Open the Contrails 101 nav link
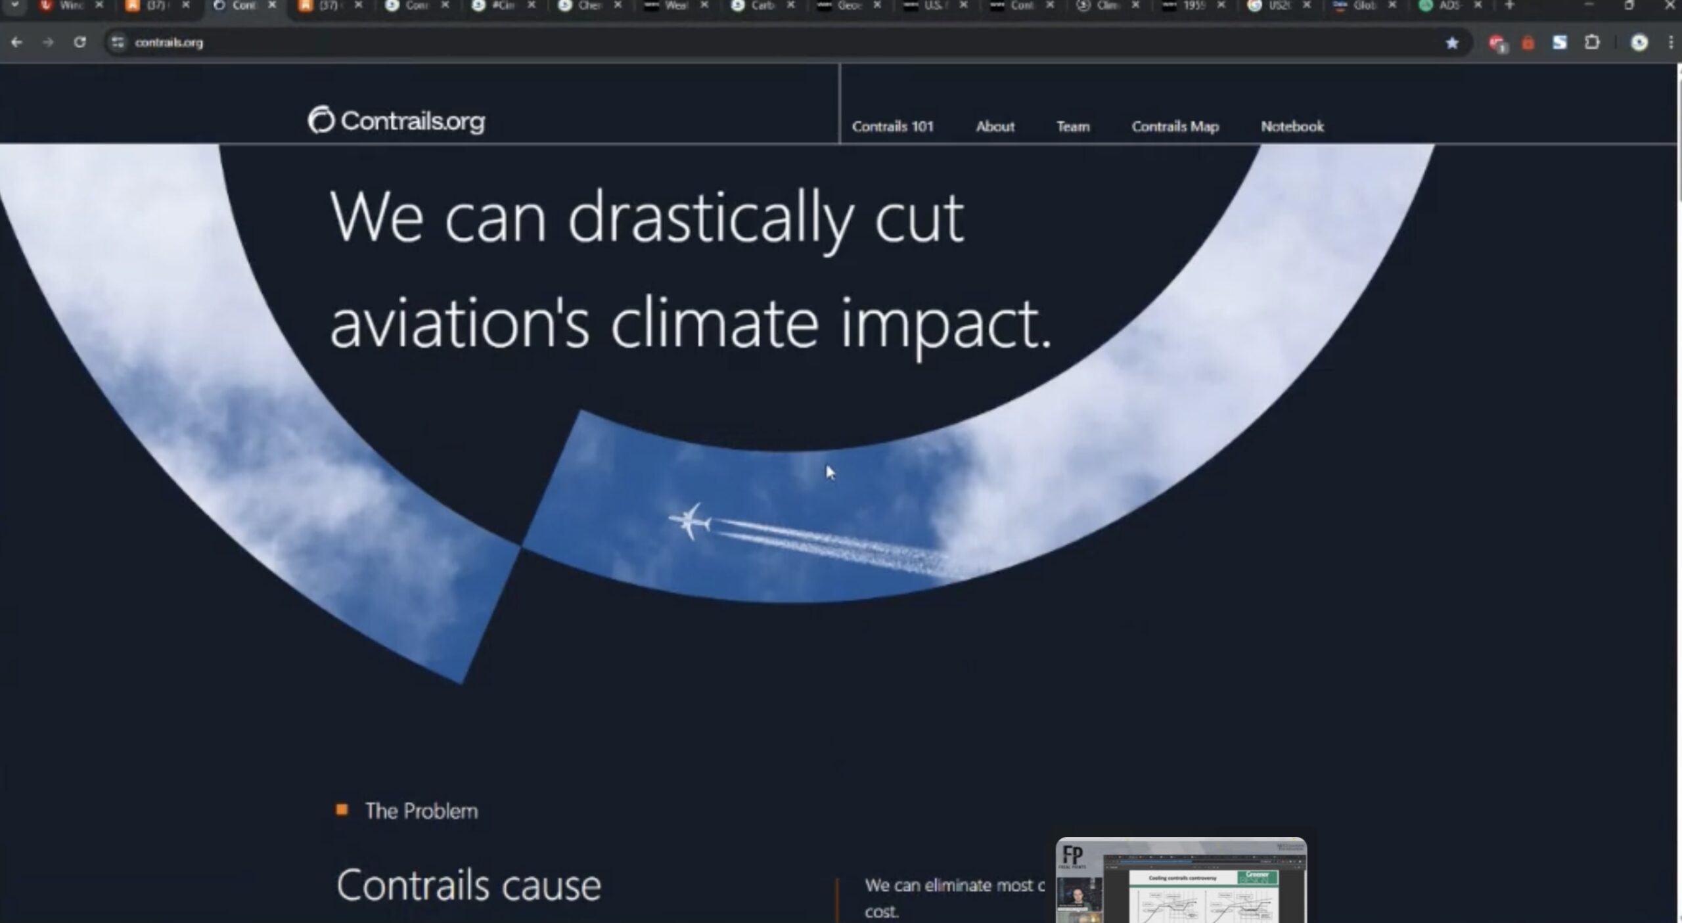Viewport: 1682px width, 923px height. 892,126
